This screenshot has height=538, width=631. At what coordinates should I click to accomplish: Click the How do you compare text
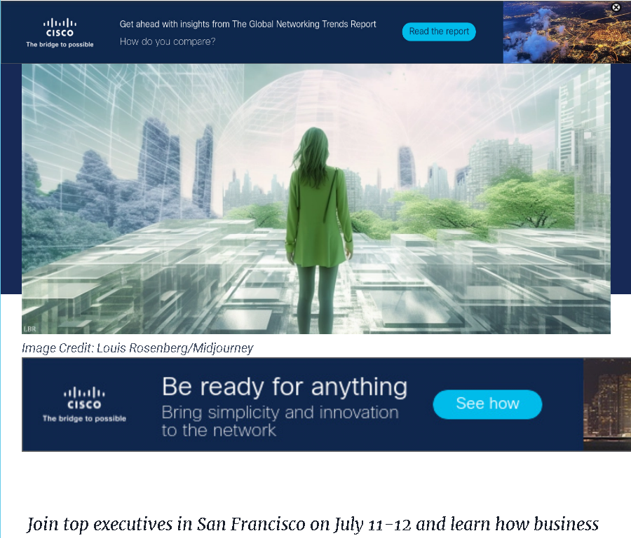(x=168, y=41)
